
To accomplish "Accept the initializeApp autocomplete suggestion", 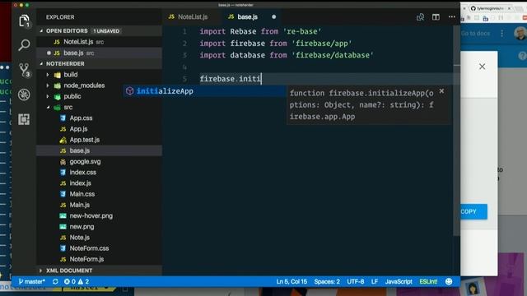I will (x=204, y=91).
